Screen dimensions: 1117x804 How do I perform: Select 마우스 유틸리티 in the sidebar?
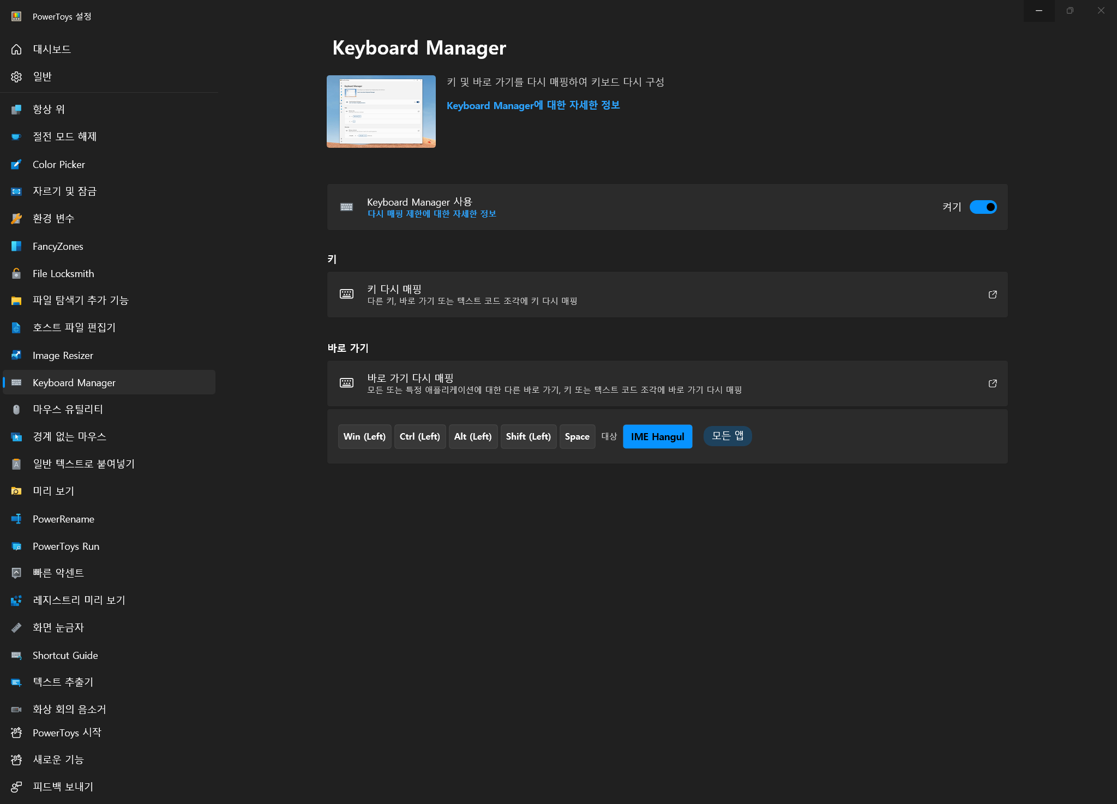[x=68, y=409]
